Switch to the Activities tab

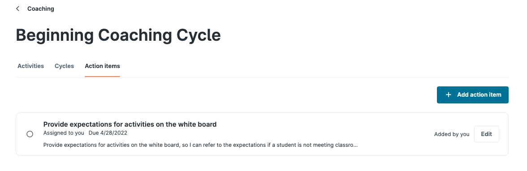pyautogui.click(x=30, y=66)
